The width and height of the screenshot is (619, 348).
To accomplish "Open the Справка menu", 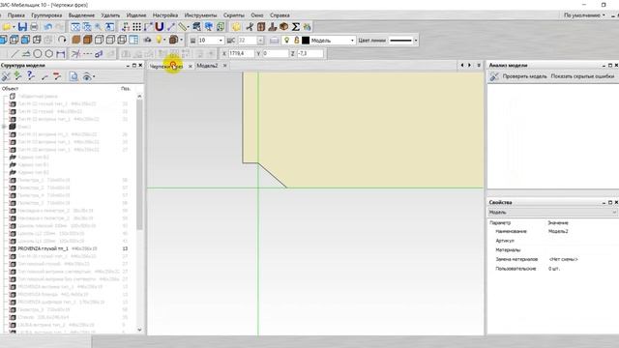I will (280, 15).
